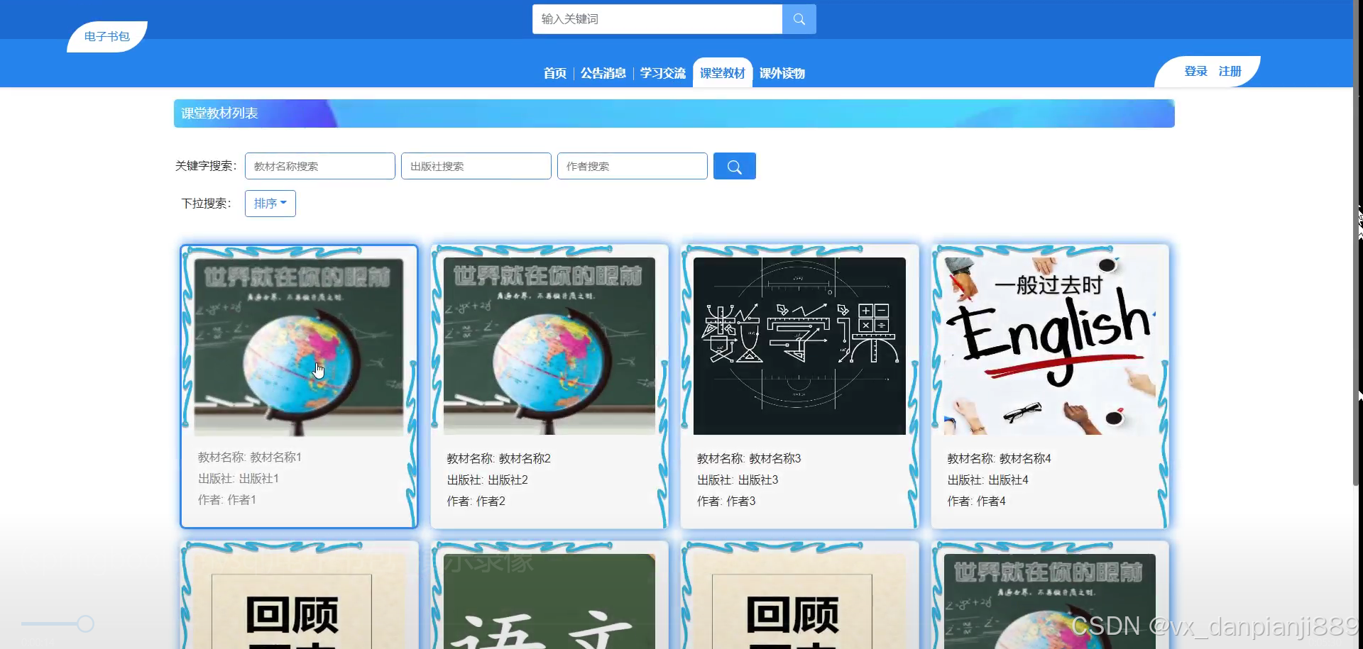Focus the 出版社搜索 input field
1363x649 pixels.
point(476,166)
